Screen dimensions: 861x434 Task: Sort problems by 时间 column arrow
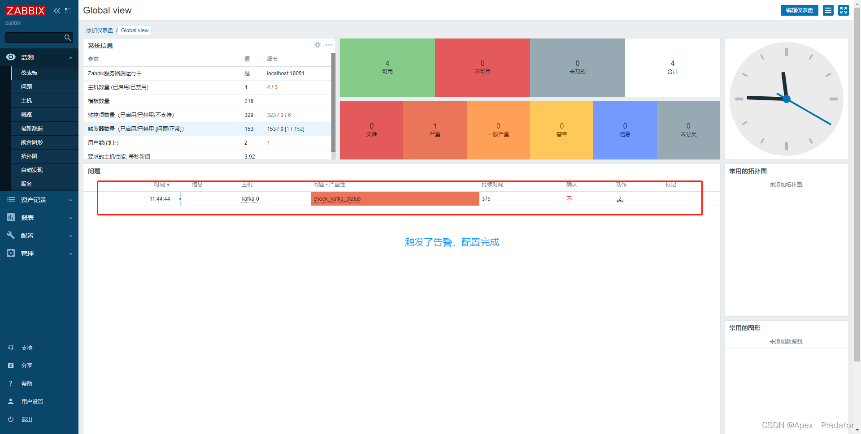[x=168, y=185]
